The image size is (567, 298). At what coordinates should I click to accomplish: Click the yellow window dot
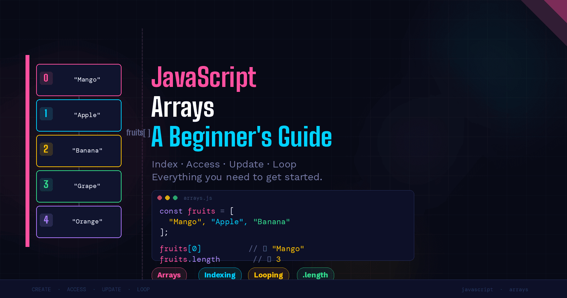[168, 198]
